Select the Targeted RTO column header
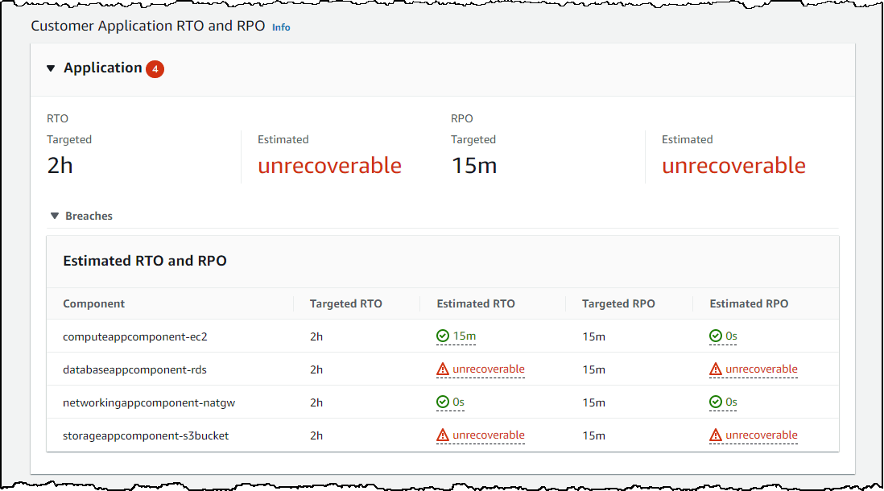 [x=345, y=303]
